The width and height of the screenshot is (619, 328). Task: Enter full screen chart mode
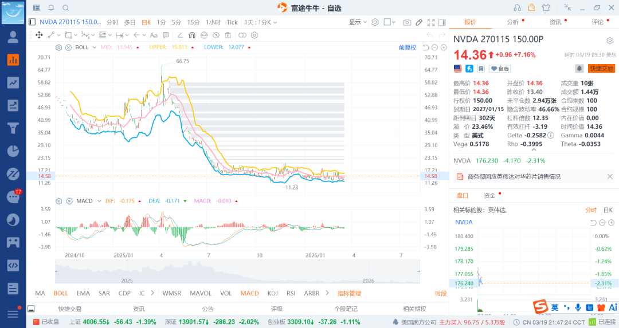[x=431, y=22]
